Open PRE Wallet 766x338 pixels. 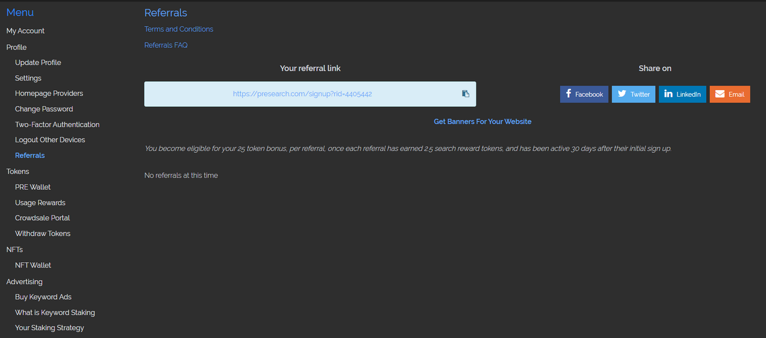tap(33, 188)
